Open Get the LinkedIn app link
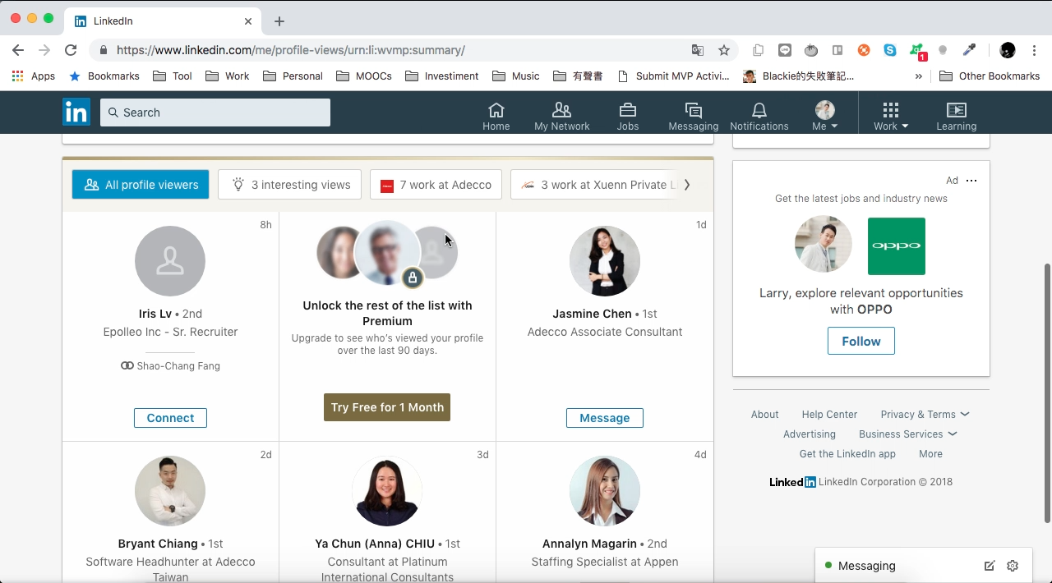1052x583 pixels. pyautogui.click(x=847, y=454)
